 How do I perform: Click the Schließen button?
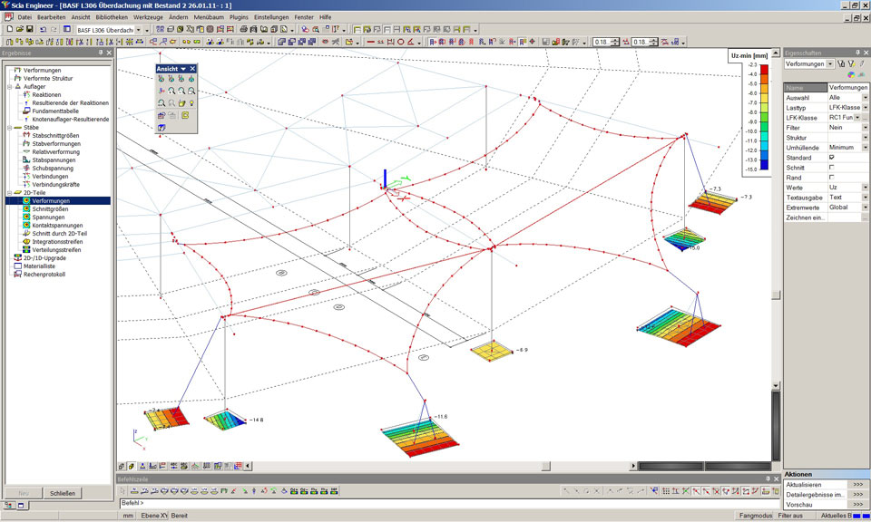[x=63, y=493]
